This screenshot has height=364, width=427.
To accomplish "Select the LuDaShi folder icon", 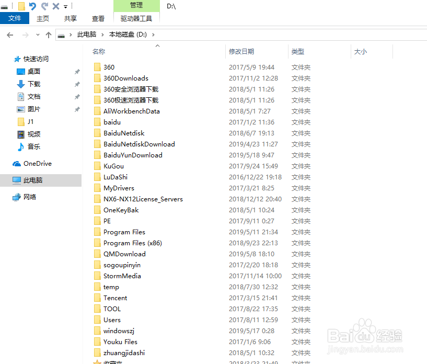I will 97,177.
